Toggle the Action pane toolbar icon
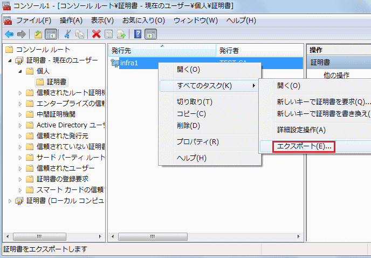The width and height of the screenshot is (371, 258). (x=150, y=34)
